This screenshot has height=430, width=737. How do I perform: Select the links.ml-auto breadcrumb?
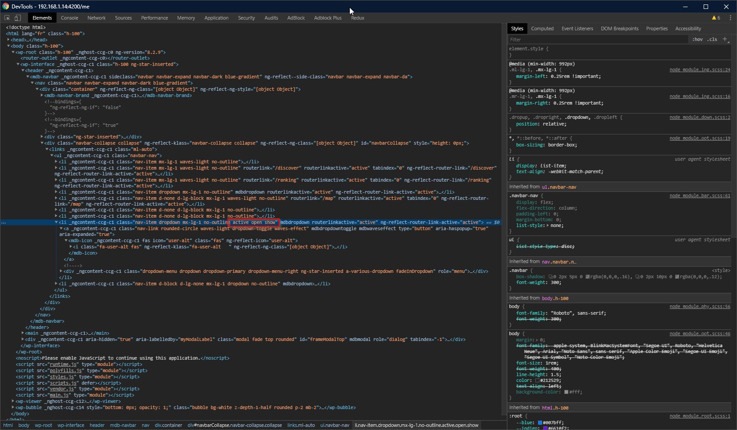301,425
